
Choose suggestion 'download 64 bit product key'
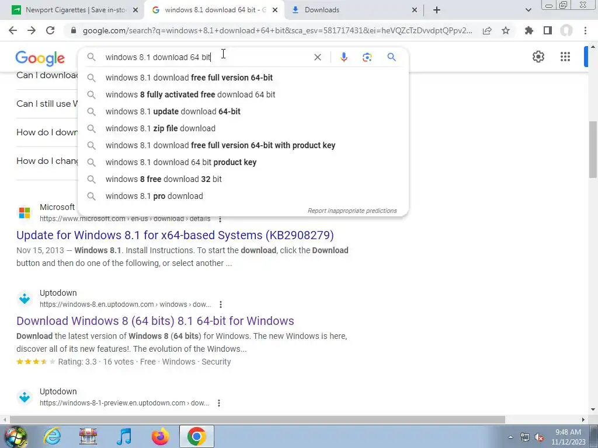coord(243,162)
